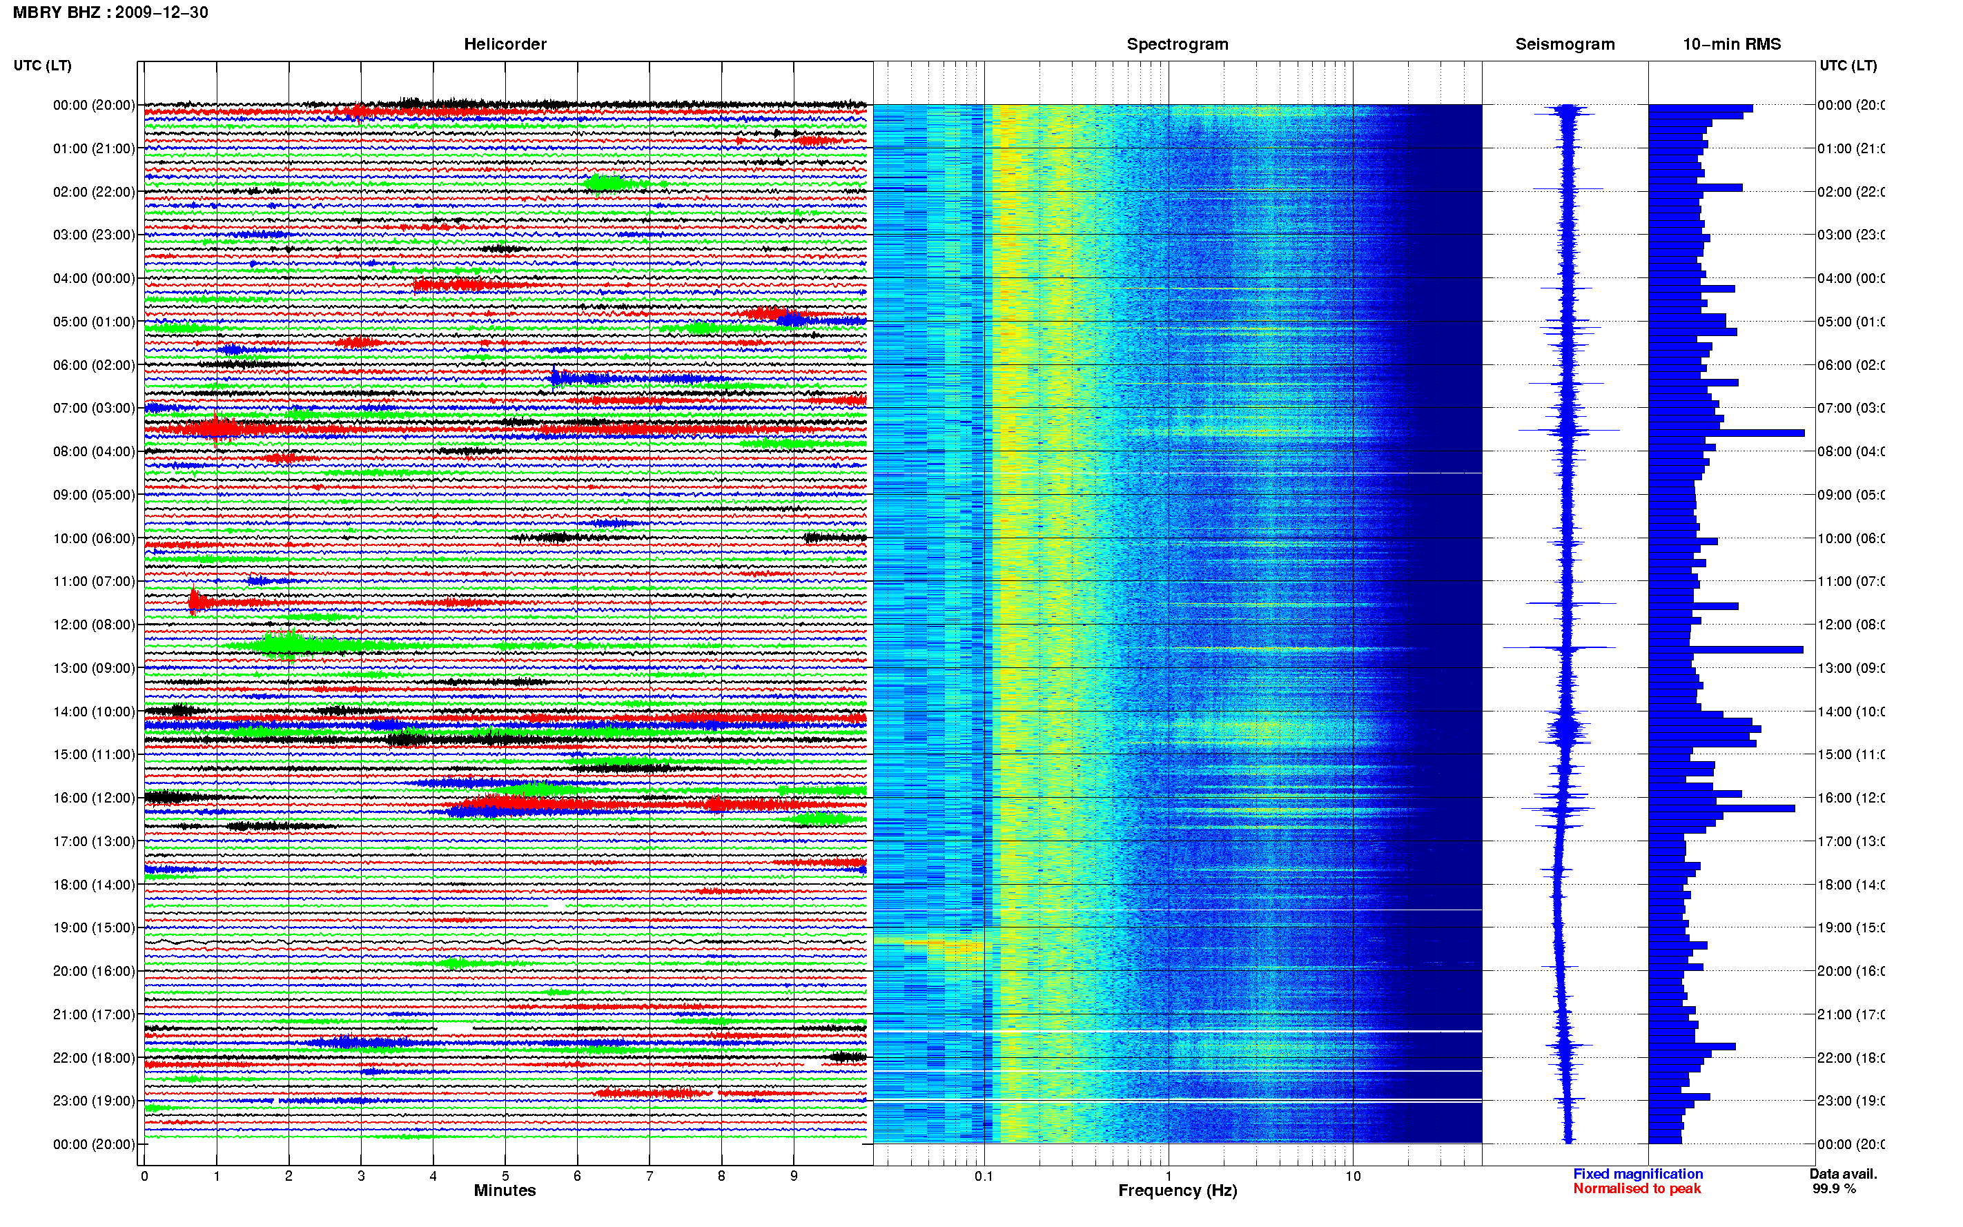Click Helicorder time label 09:00 (05:00)

pyautogui.click(x=94, y=494)
